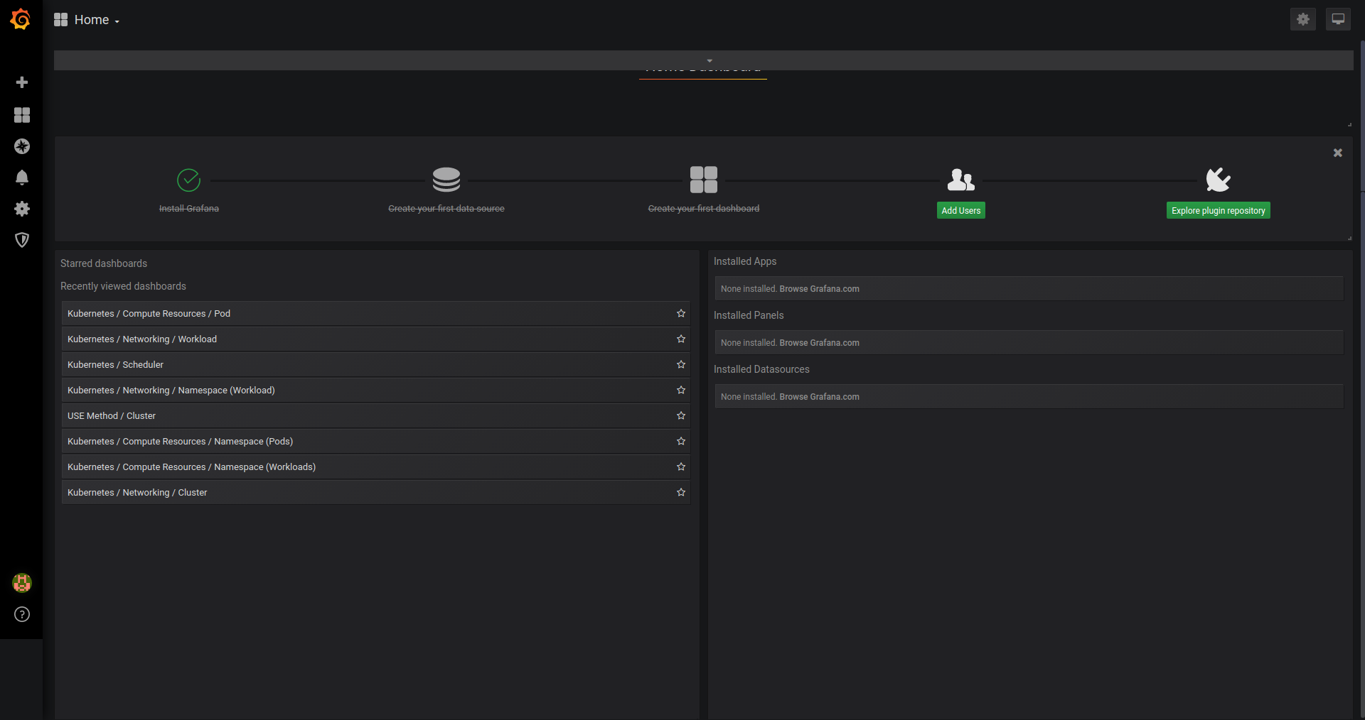Cycle view mode with the monitor icon
The width and height of the screenshot is (1365, 720).
(x=1338, y=19)
